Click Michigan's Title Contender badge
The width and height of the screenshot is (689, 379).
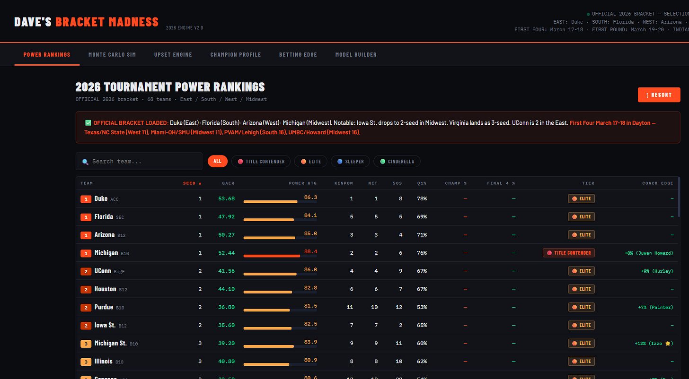pyautogui.click(x=569, y=253)
